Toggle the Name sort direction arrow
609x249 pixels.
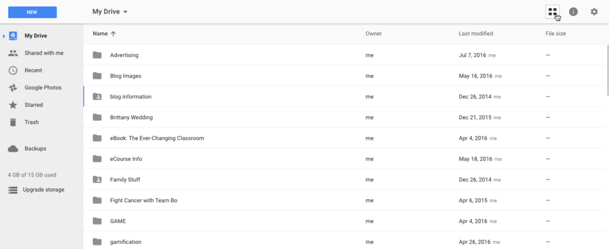[114, 34]
